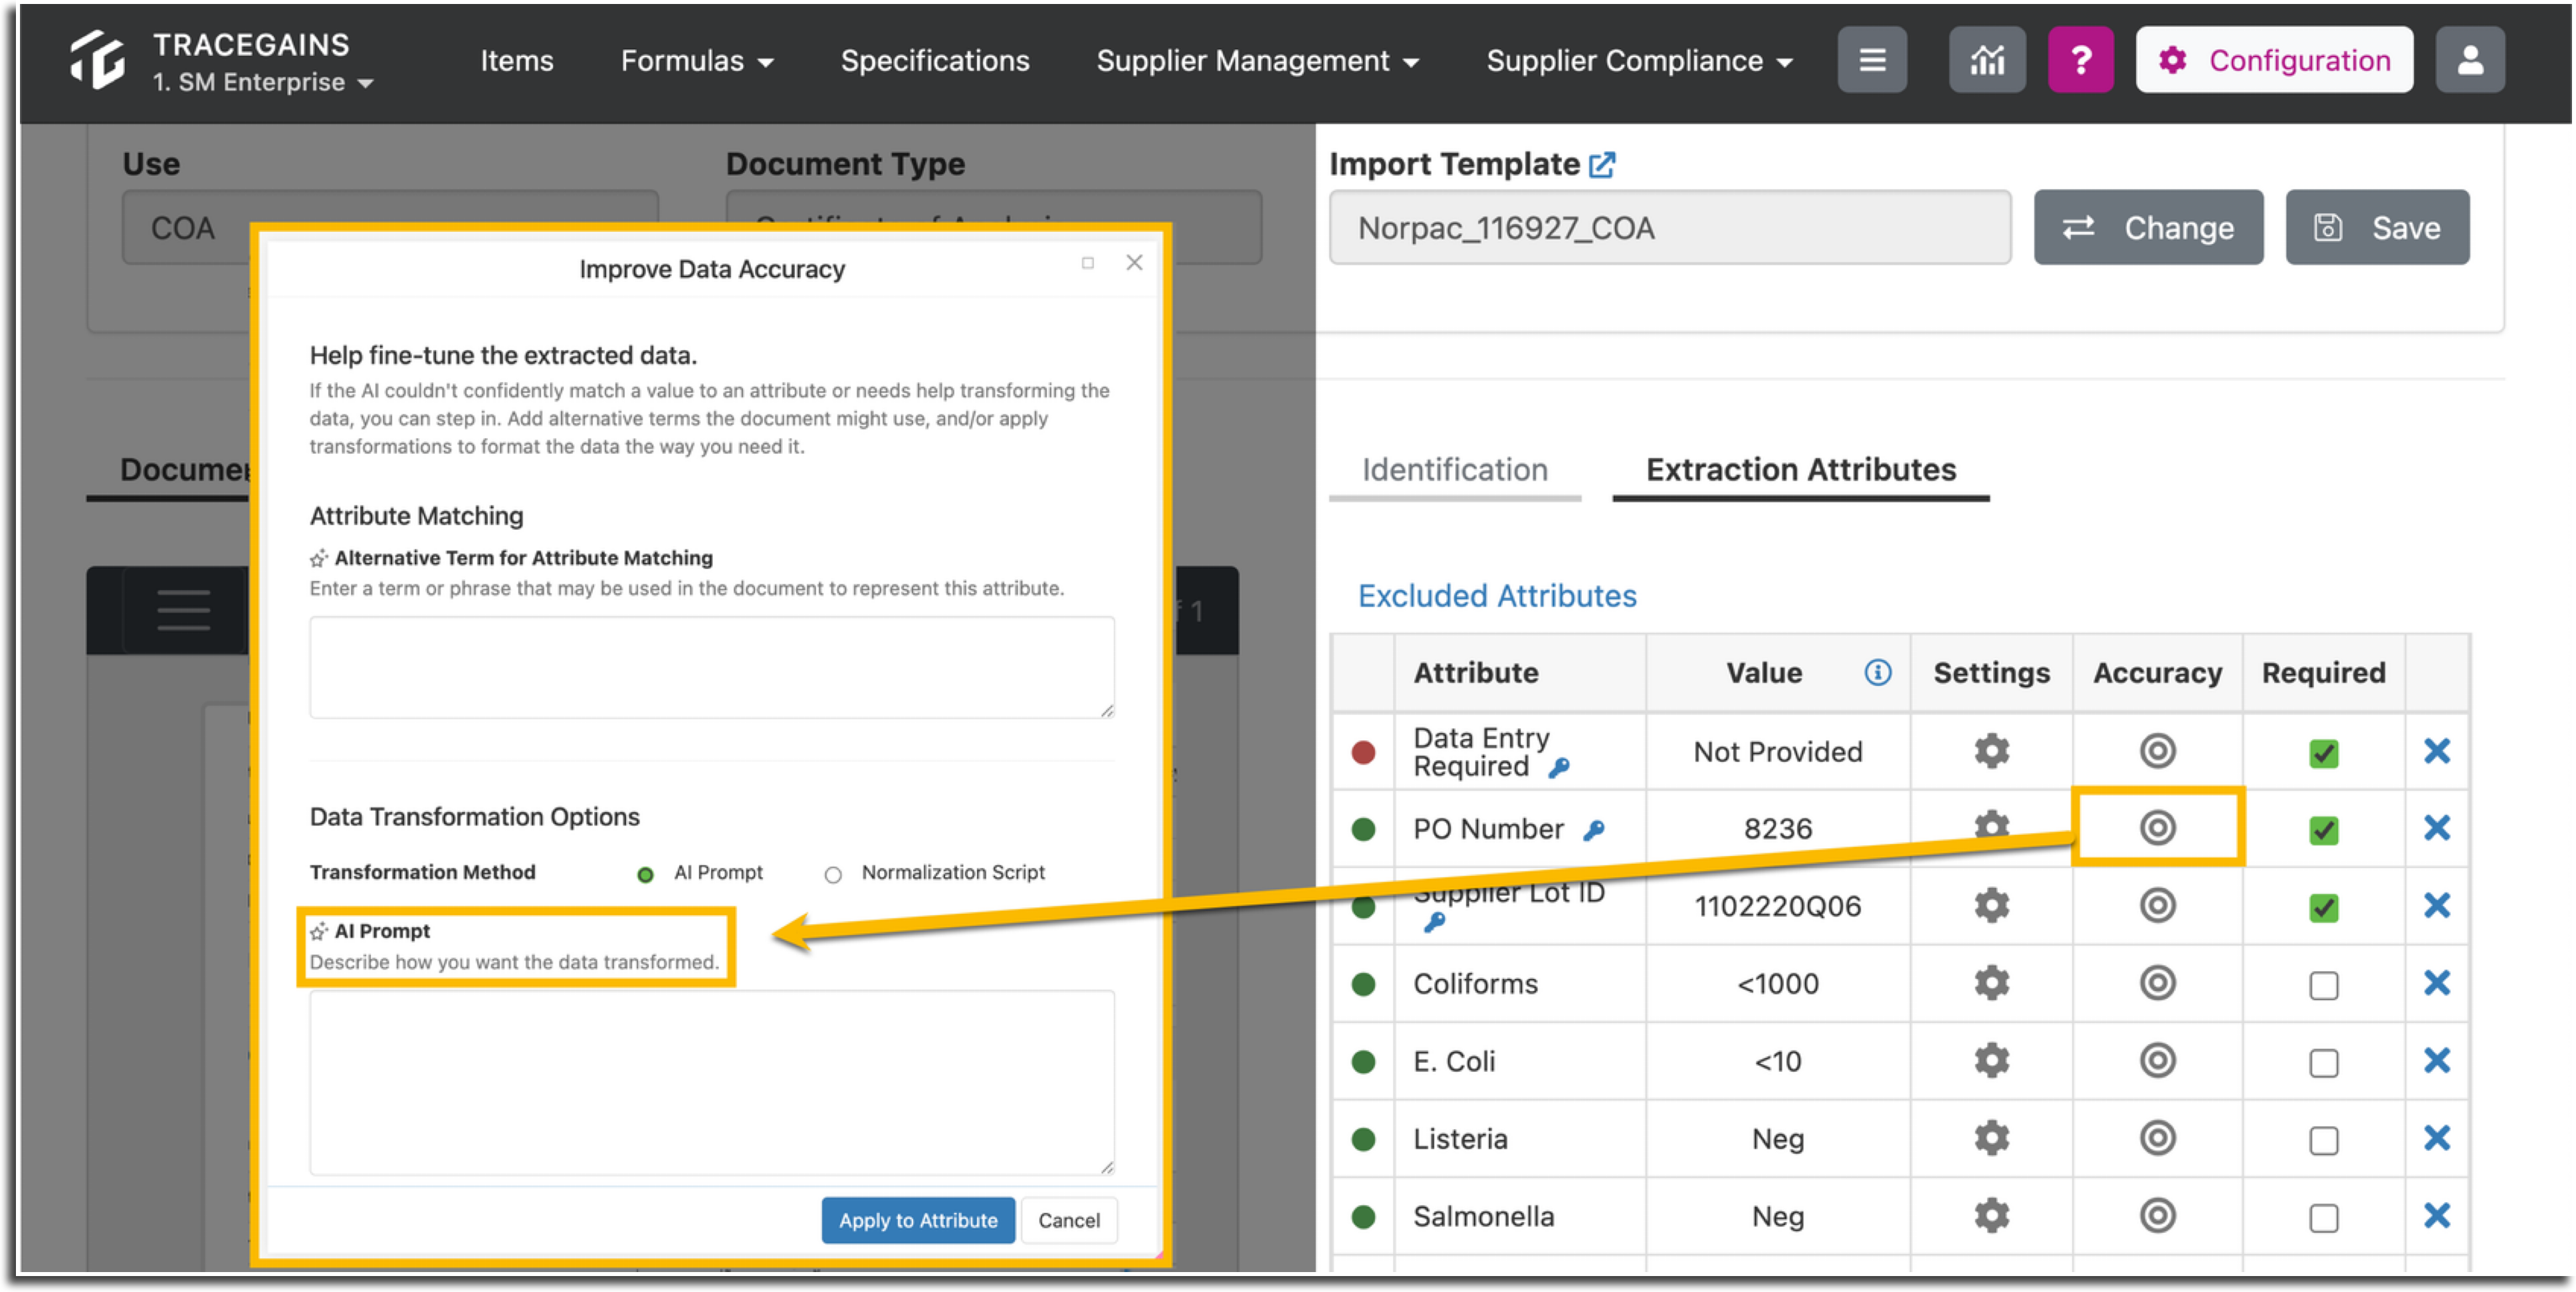
Task: Open the pink help question mark icon
Action: click(x=2080, y=60)
